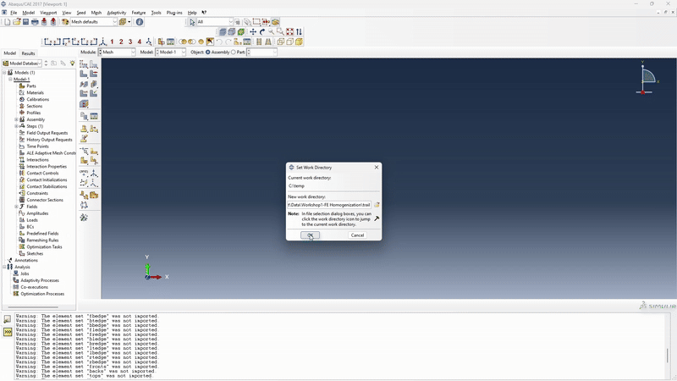
Task: Click OK in Set Work Directory dialog
Action: tap(310, 235)
